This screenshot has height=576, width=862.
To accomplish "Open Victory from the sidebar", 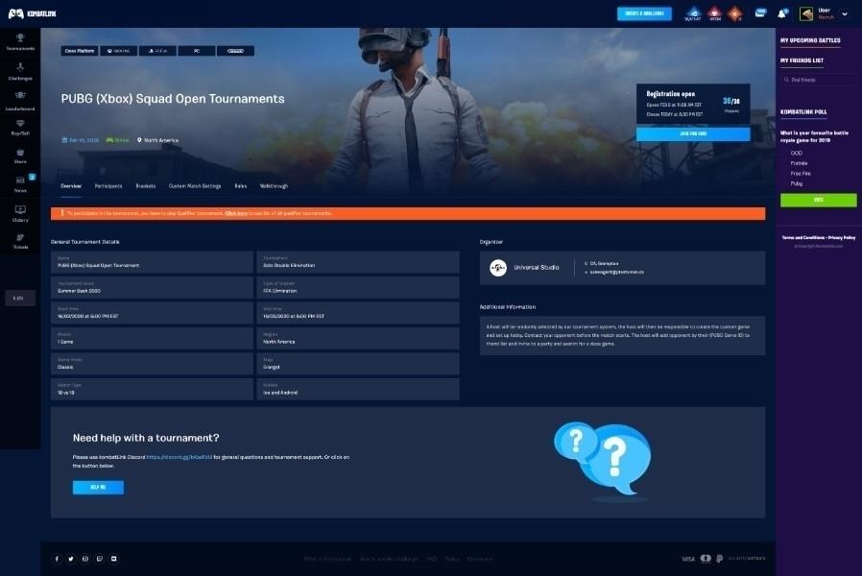I will [20, 213].
